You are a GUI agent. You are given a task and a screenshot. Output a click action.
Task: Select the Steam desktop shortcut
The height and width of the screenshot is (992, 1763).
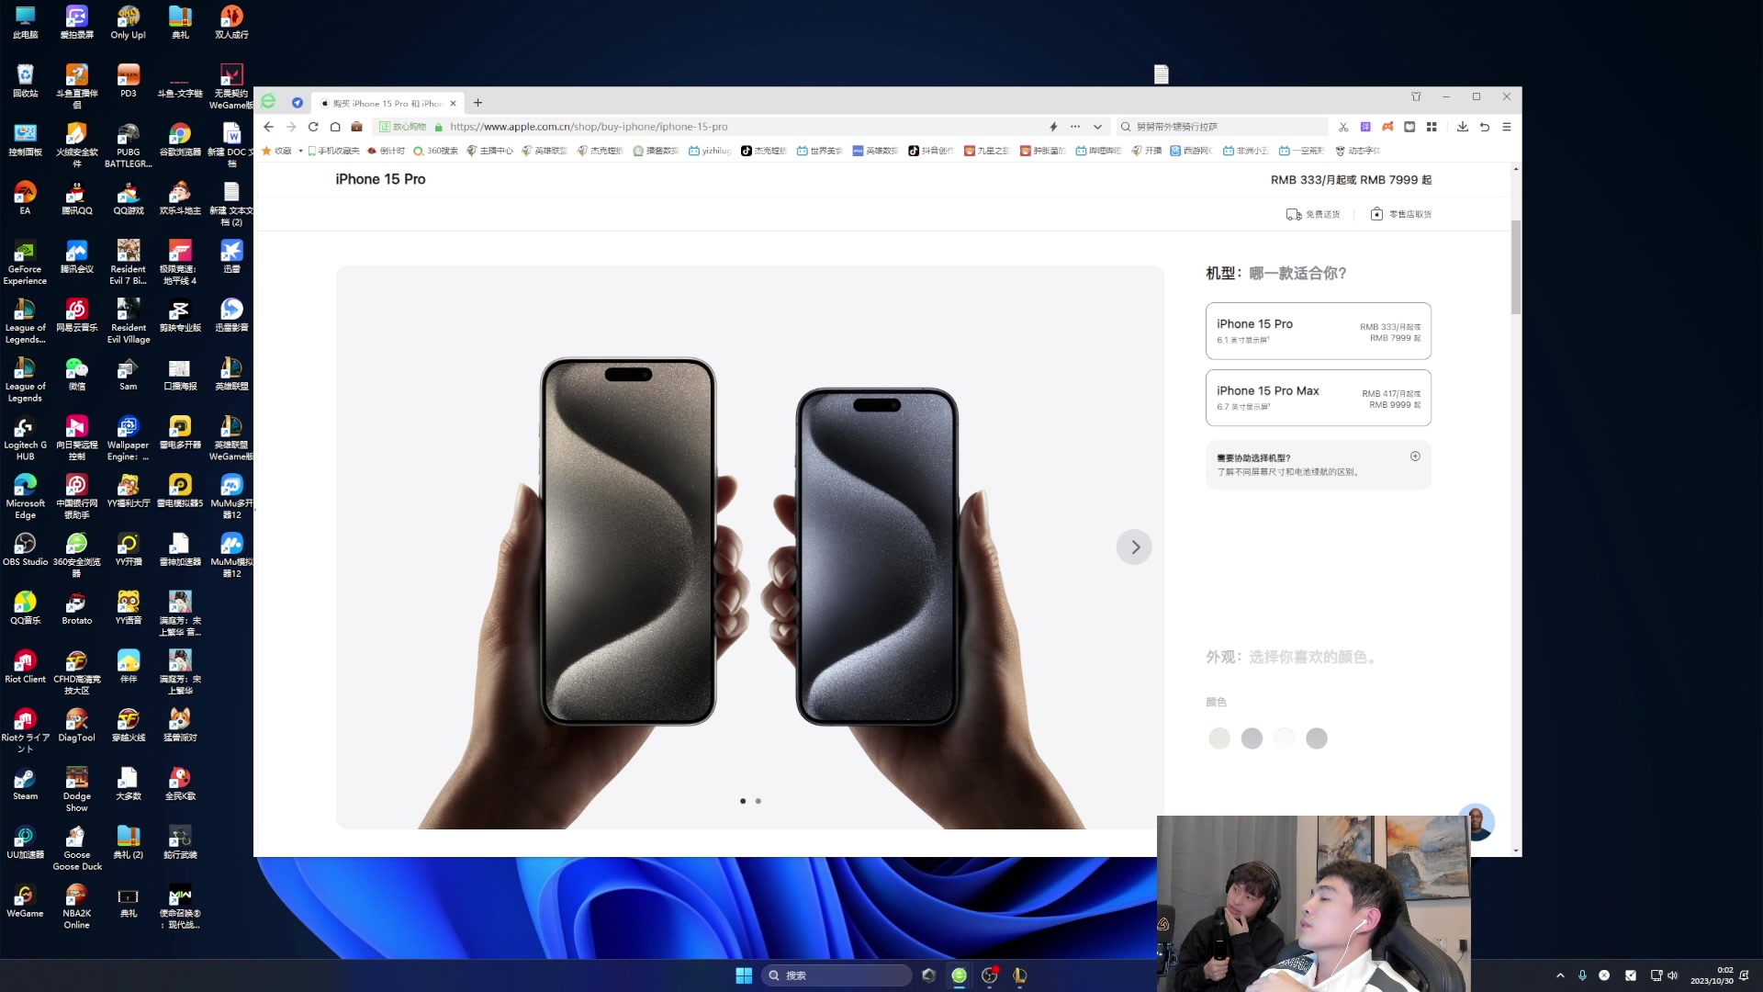click(x=26, y=785)
